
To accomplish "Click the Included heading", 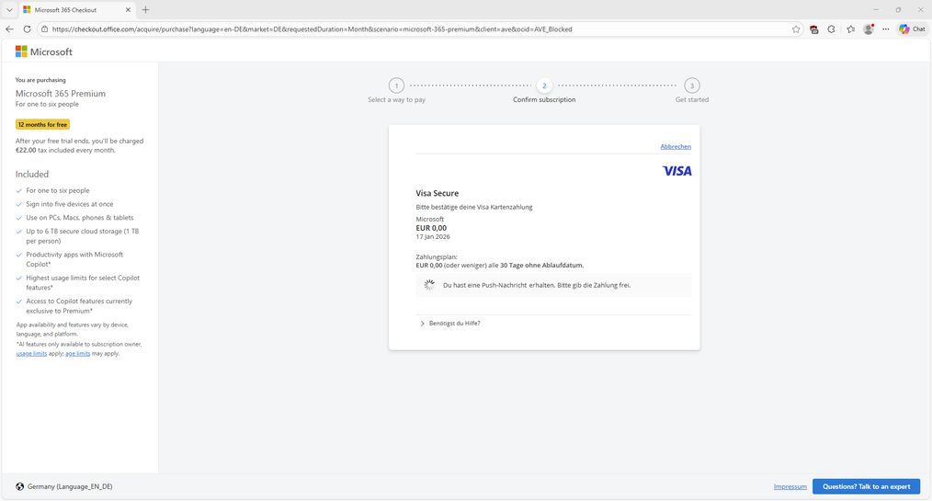I will 32,174.
